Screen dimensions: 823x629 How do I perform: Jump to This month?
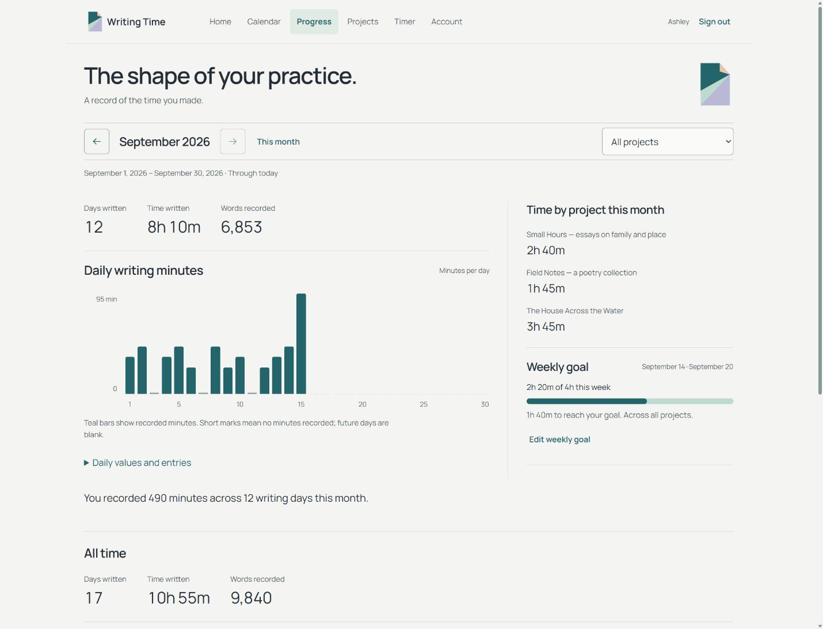(x=278, y=142)
